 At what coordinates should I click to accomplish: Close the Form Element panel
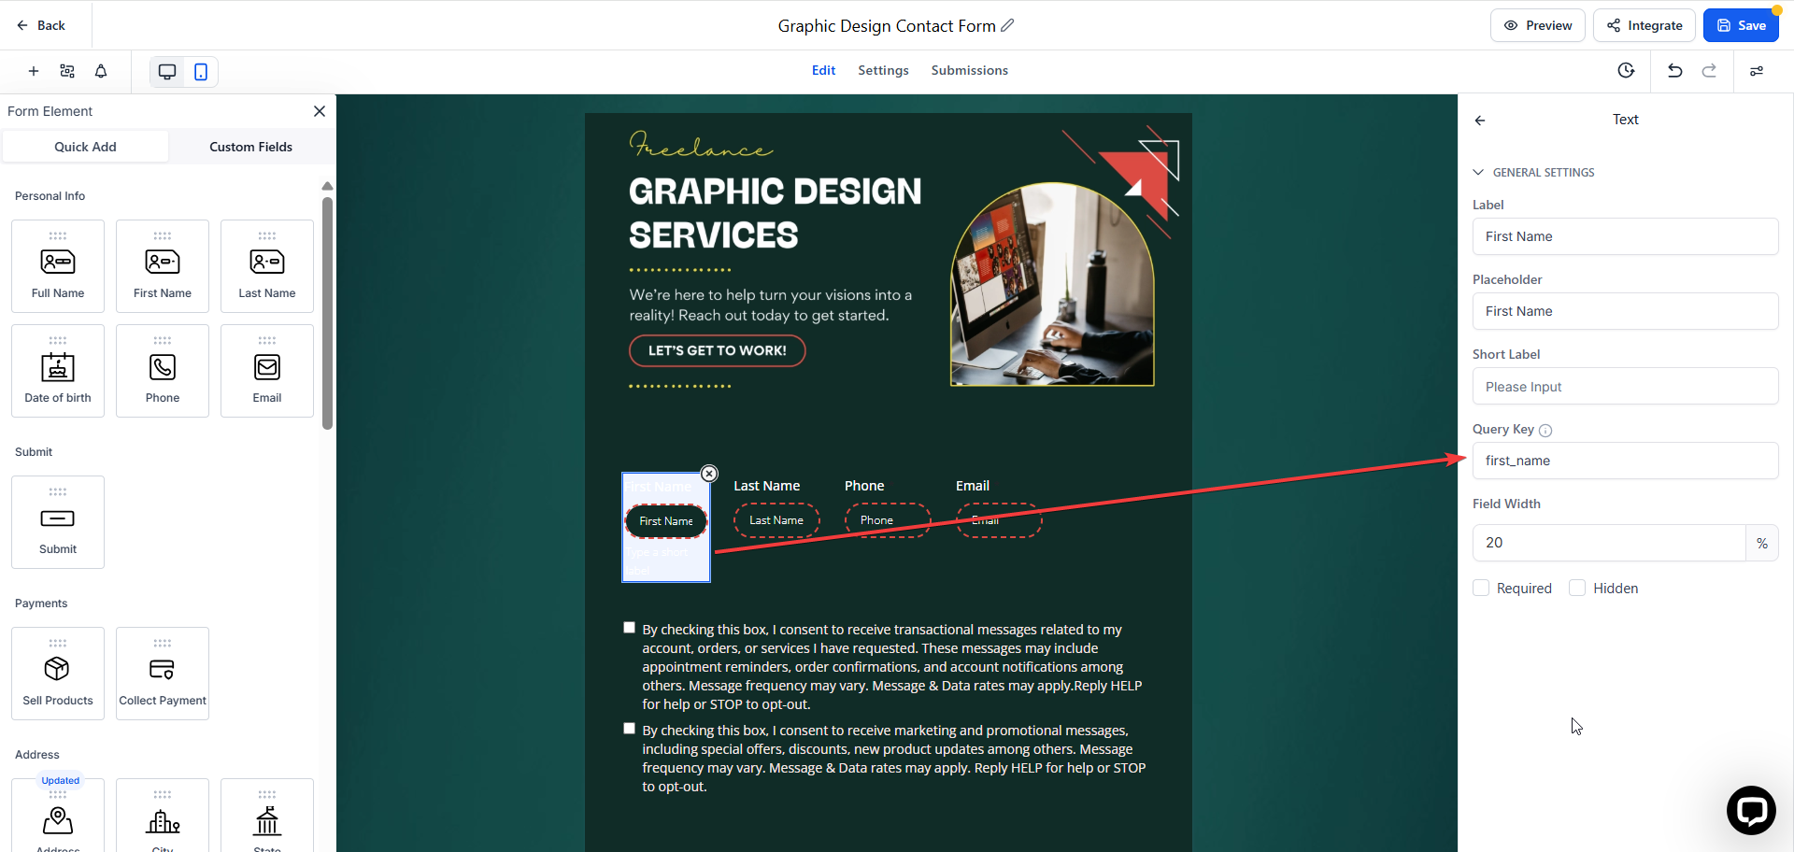tap(320, 111)
